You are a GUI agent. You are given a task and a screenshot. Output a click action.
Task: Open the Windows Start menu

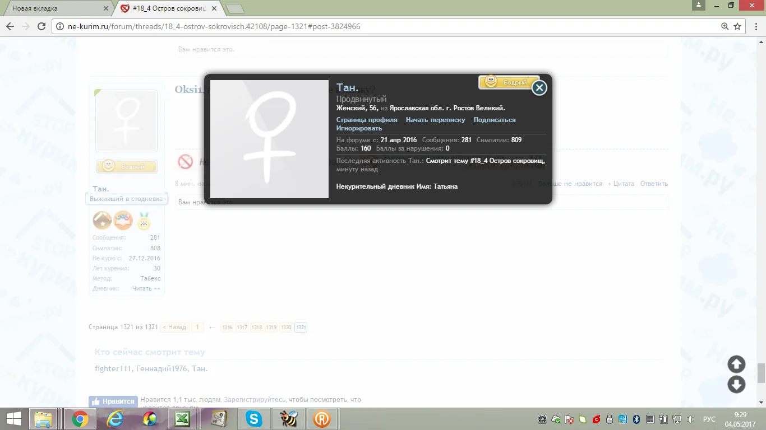pos(13,419)
